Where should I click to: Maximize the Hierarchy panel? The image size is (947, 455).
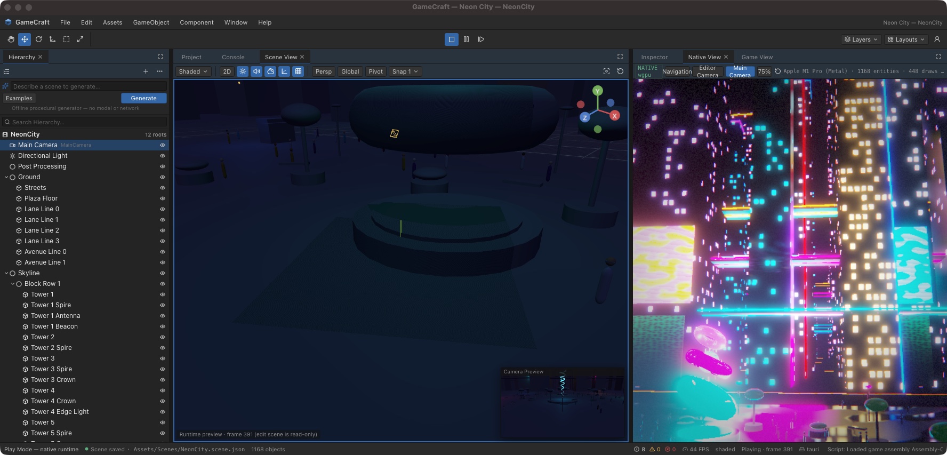point(160,57)
